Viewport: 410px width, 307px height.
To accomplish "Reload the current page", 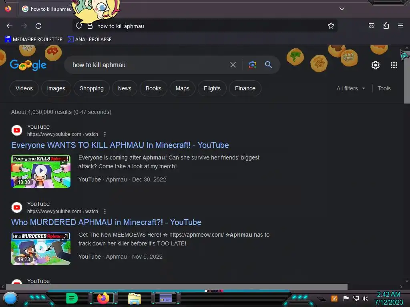I will pyautogui.click(x=38, y=26).
